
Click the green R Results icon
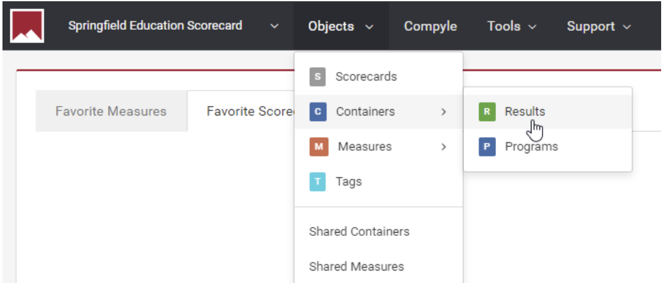487,112
